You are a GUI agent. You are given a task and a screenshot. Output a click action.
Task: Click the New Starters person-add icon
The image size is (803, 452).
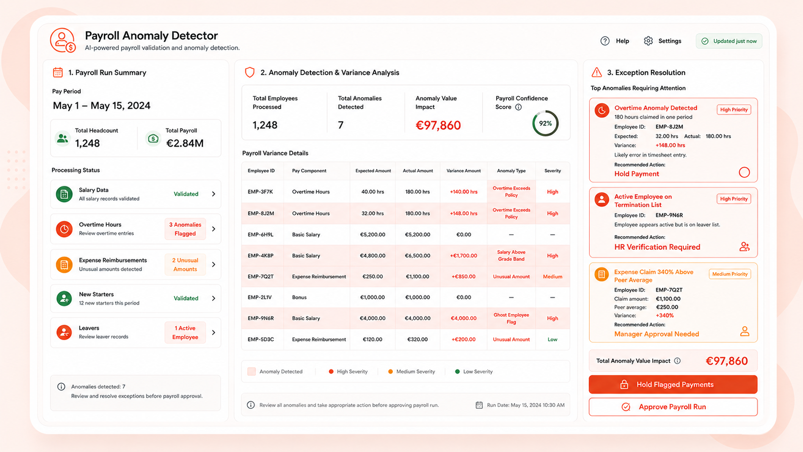[x=64, y=298]
